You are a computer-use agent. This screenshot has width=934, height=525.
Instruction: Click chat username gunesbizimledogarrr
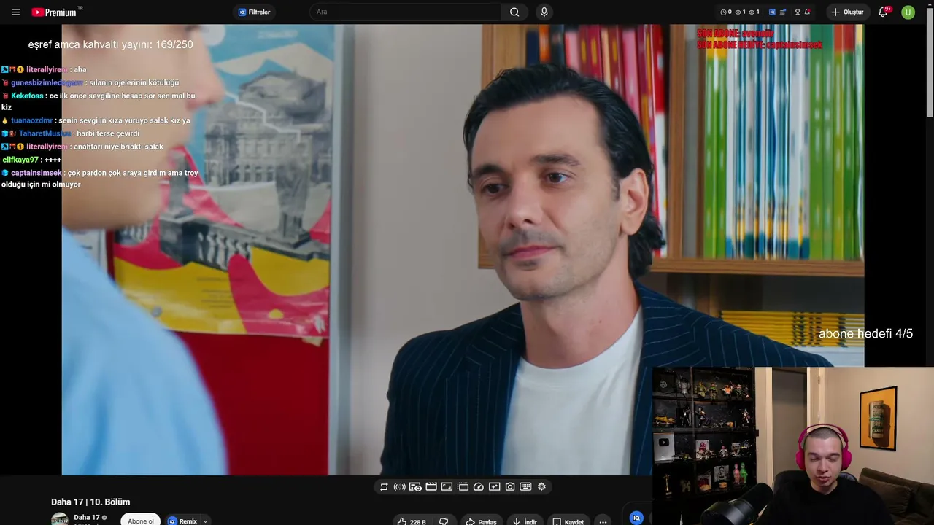point(47,82)
